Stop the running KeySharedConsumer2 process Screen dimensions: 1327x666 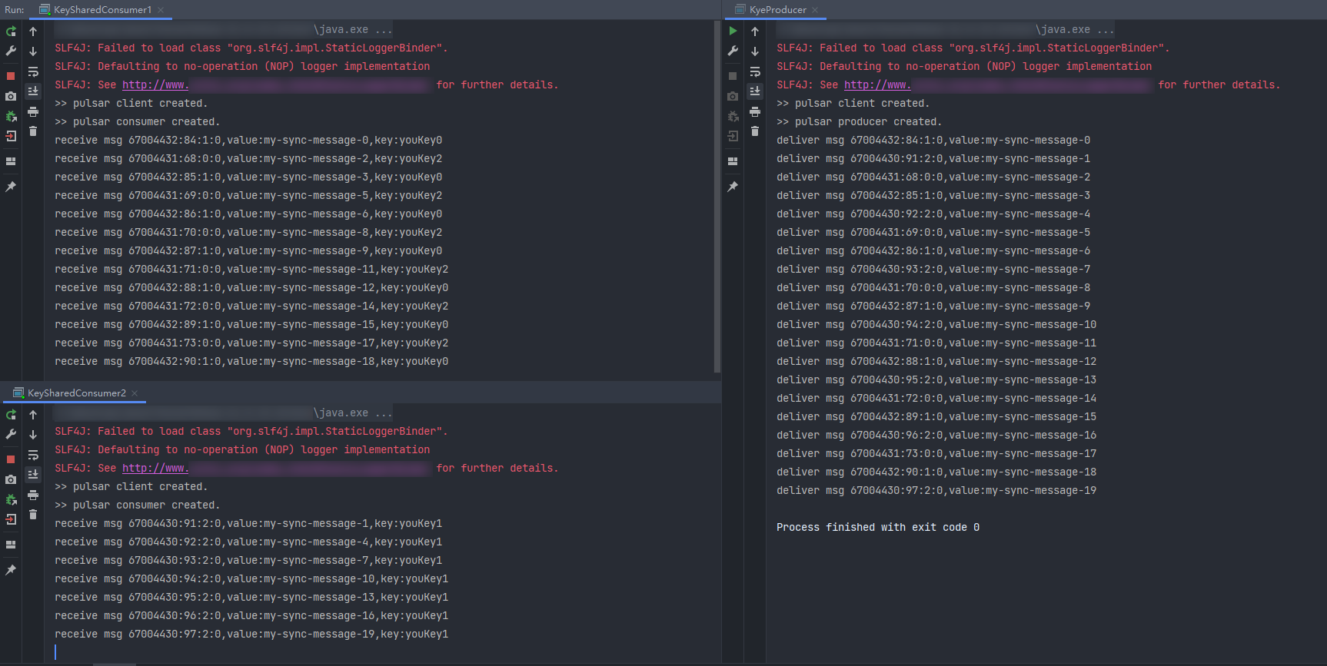(11, 459)
